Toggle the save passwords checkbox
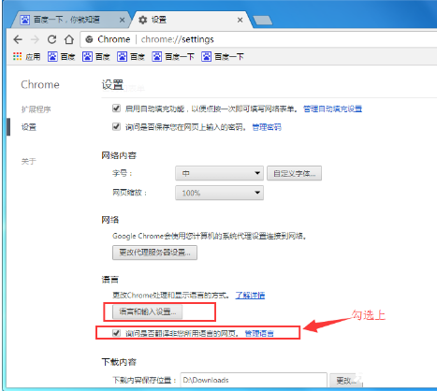 (x=116, y=127)
